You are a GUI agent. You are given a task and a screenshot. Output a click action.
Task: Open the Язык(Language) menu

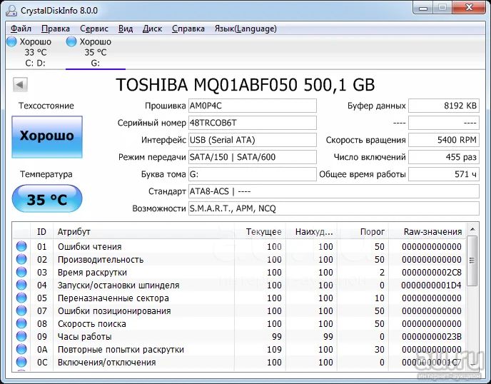tap(246, 29)
